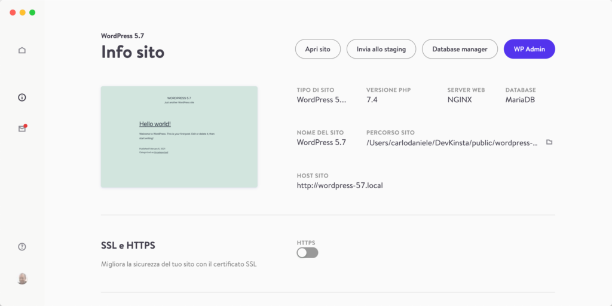Click the /Users/carlodaniele/DevKinsta site path text

(452, 142)
